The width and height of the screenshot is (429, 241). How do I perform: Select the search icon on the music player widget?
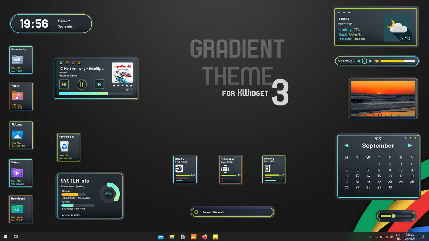coord(73,63)
